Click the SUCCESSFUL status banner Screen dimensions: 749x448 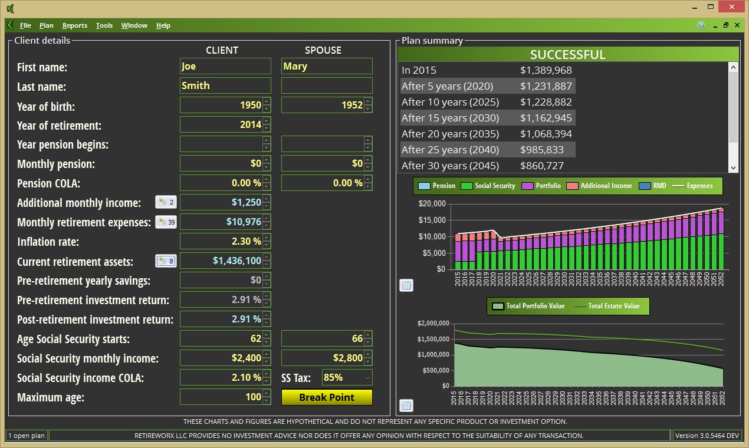(568, 54)
